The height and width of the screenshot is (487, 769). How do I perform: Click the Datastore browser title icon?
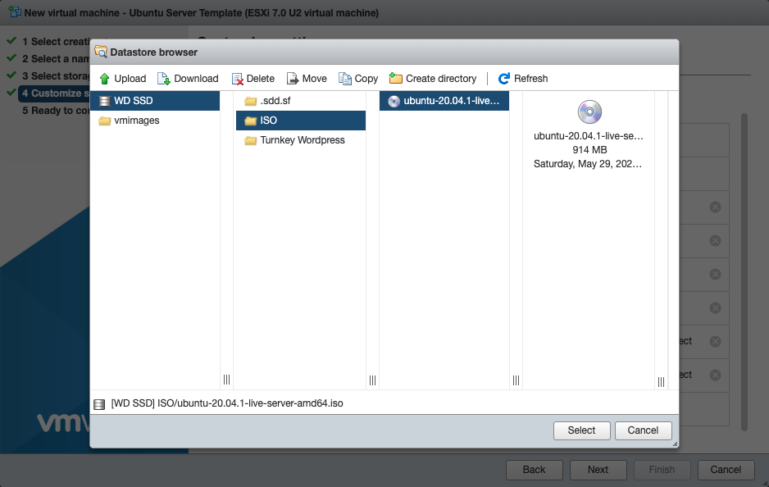click(101, 52)
